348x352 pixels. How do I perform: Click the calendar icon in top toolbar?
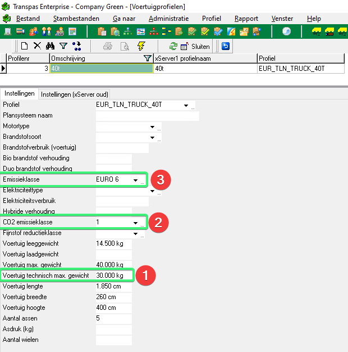coord(140,31)
